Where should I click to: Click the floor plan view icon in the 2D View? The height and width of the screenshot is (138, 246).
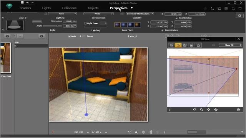pos(171,45)
